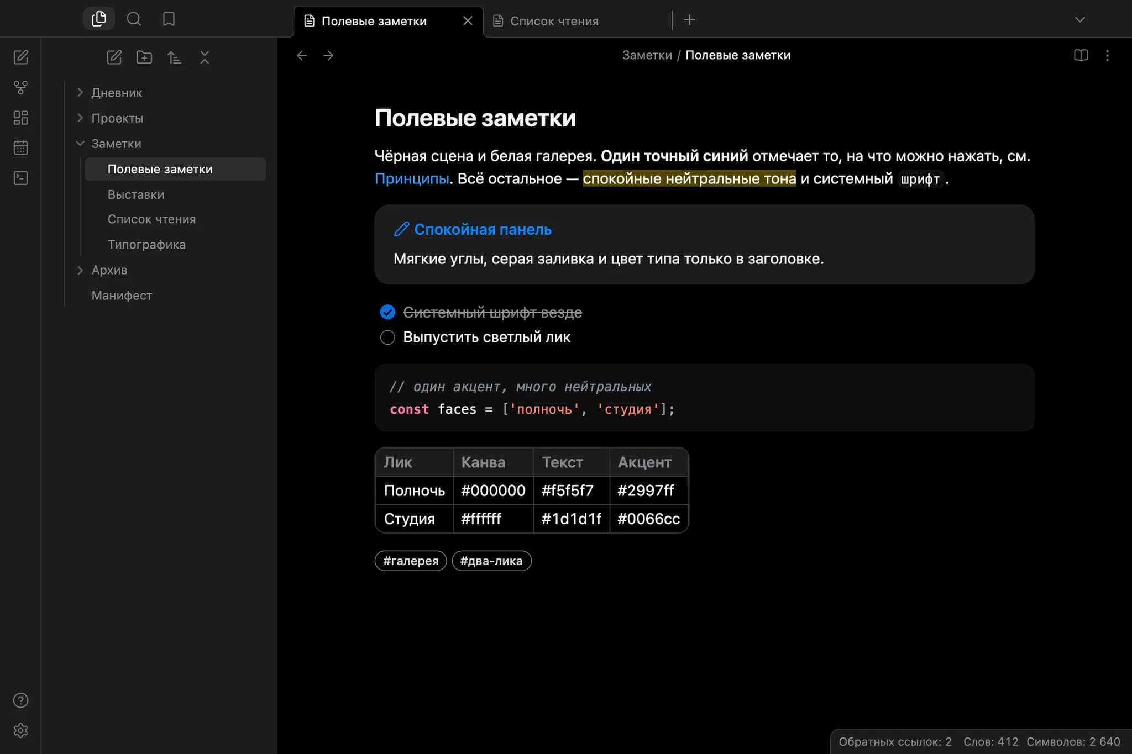Viewport: 1132px width, 754px height.
Task: Create a new note from the ribbon
Action: click(21, 57)
